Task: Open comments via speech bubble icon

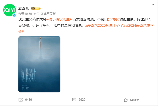Action: (x=74, y=100)
